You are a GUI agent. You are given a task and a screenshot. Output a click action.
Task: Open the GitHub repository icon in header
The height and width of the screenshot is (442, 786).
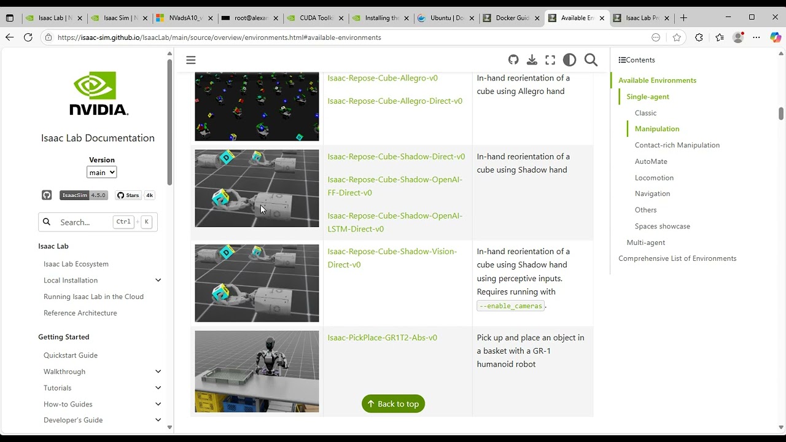513,60
